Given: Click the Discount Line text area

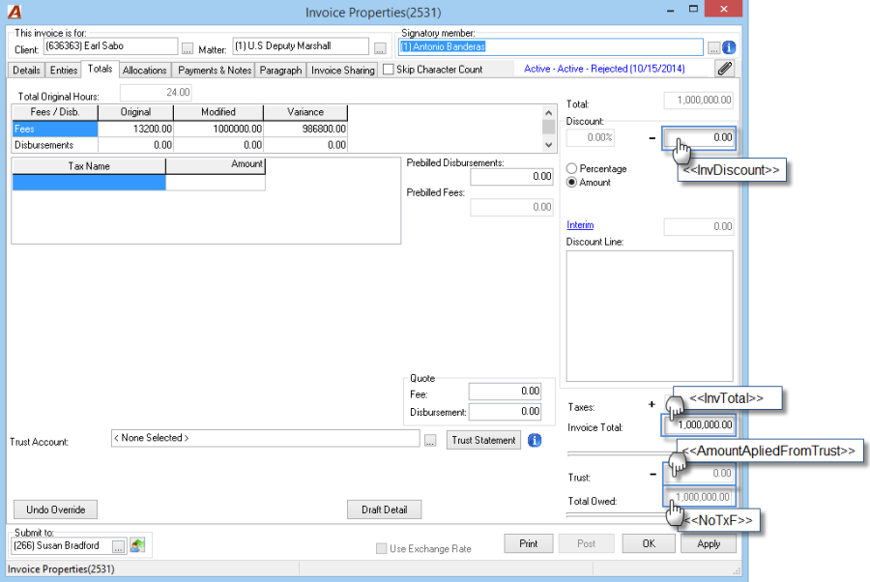Looking at the screenshot, I should tap(650, 316).
